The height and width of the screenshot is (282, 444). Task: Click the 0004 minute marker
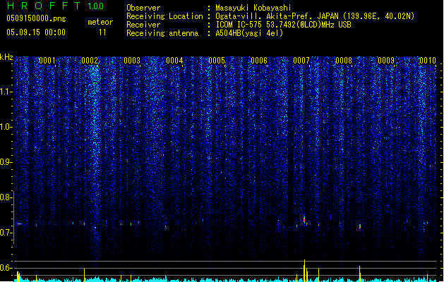[x=174, y=61]
